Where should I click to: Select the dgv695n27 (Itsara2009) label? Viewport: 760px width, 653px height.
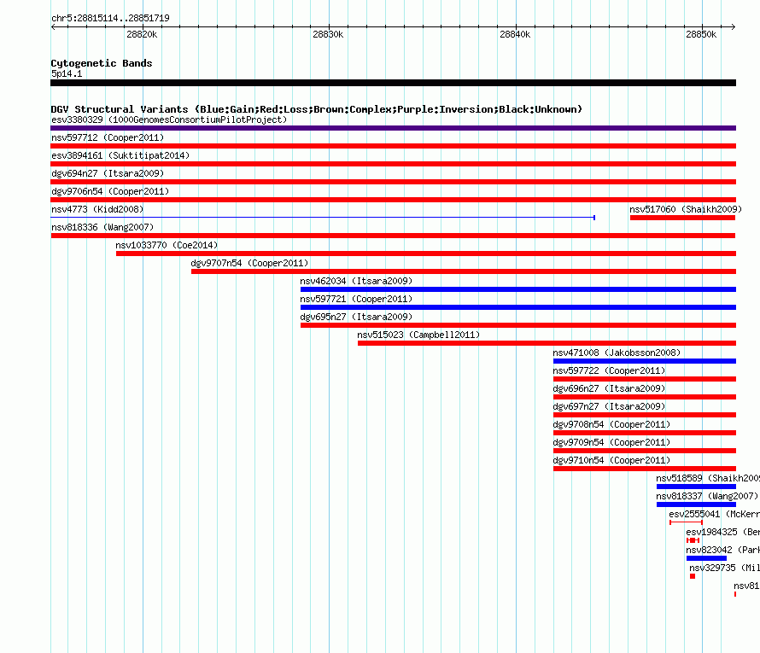356,317
